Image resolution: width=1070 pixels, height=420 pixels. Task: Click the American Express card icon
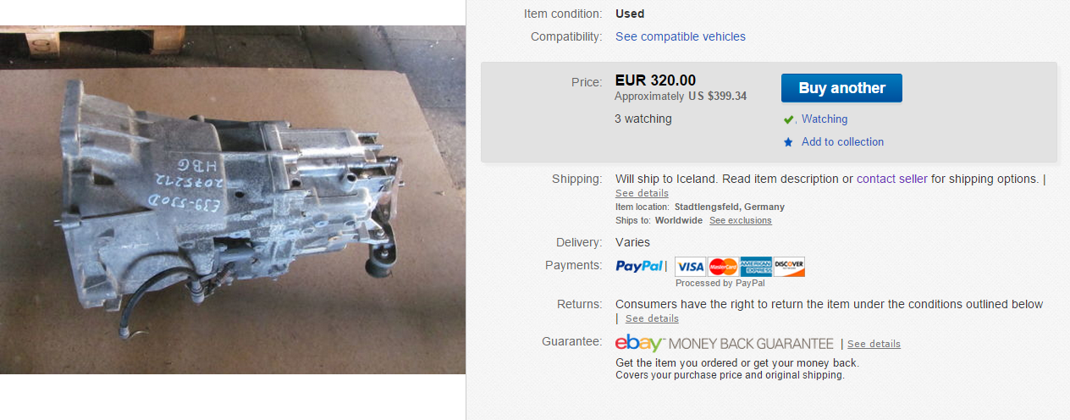756,267
